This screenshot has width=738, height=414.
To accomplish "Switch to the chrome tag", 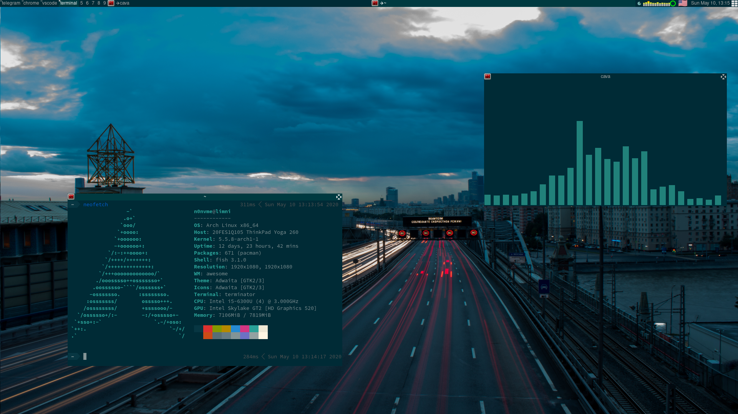I will coord(31,3).
